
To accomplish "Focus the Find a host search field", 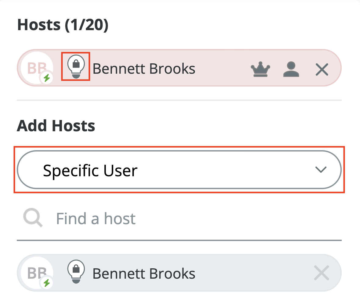I will click(x=183, y=219).
